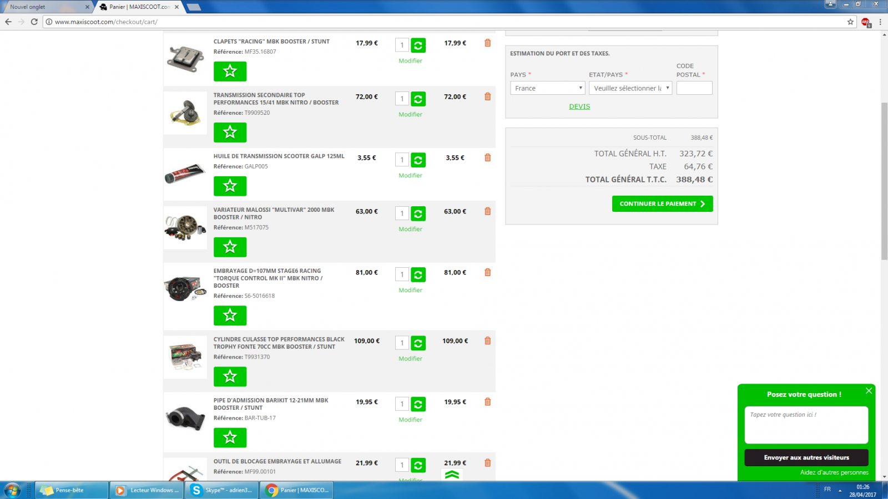888x499 pixels.
Task: Delete Pipe d'admission Barikit from cart
Action: (487, 401)
